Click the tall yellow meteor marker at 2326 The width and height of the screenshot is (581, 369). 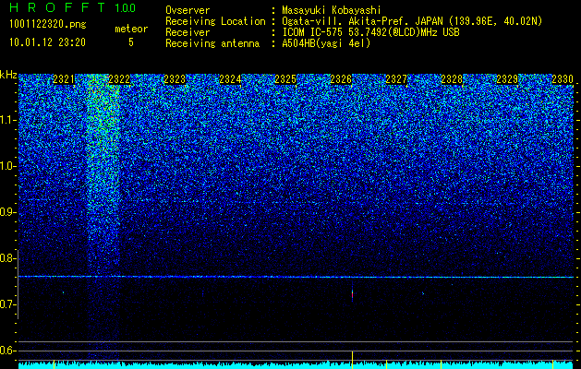coord(352,358)
